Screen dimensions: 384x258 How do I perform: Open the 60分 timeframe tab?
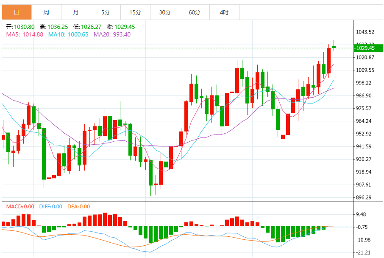click(x=195, y=12)
